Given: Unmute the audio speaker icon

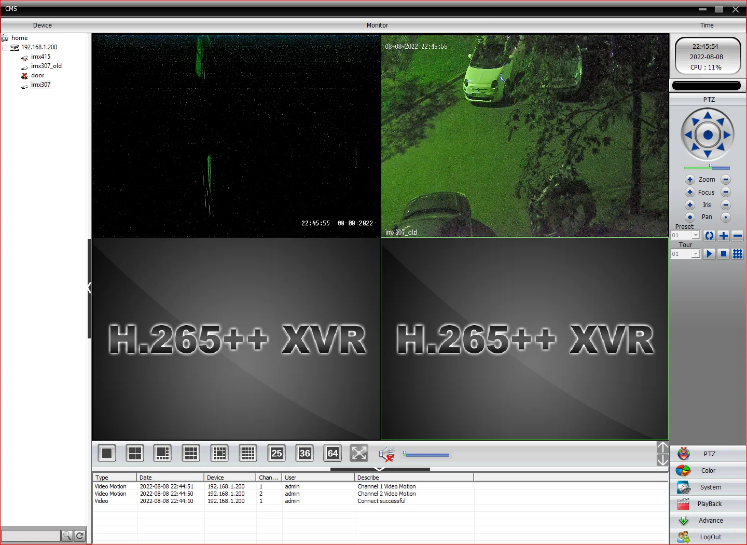Looking at the screenshot, I should (x=386, y=455).
